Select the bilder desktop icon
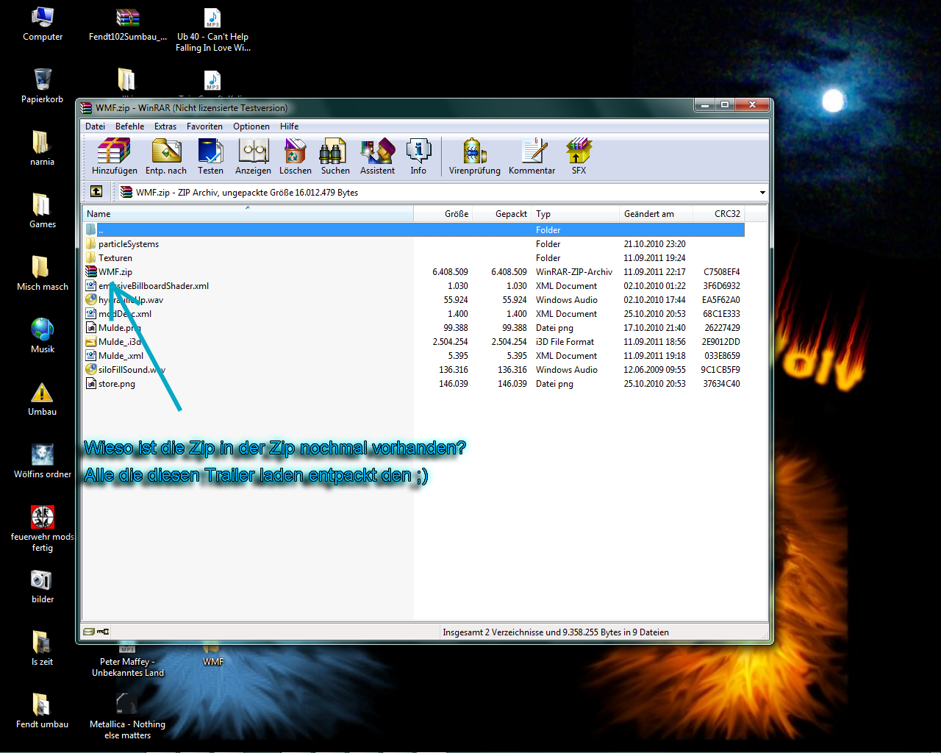 tap(43, 586)
